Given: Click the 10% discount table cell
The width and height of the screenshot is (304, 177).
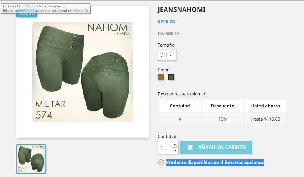Looking at the screenshot, I should [x=223, y=119].
